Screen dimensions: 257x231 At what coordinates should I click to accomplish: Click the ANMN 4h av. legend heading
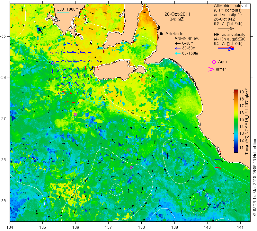tap(187, 38)
